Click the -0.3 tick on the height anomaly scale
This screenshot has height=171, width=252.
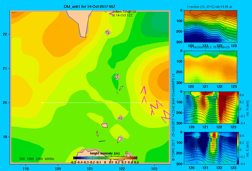86,162
